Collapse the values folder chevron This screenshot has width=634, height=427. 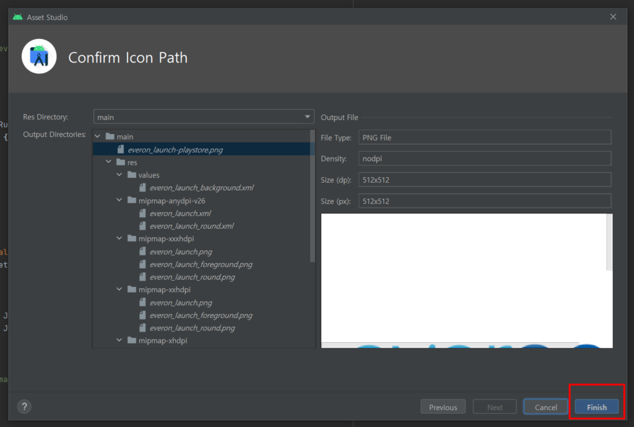tap(119, 175)
